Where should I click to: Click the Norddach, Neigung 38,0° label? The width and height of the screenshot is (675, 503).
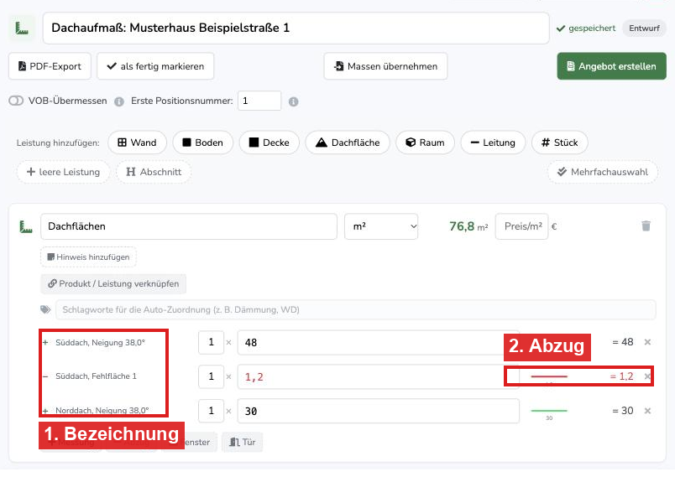[102, 411]
